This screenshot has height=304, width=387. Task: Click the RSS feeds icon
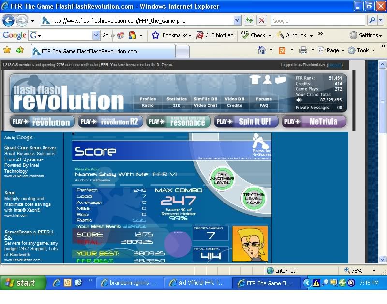pos(282,50)
